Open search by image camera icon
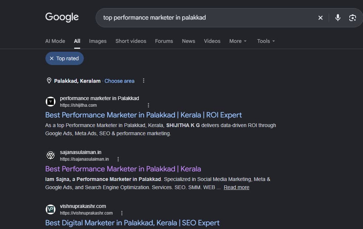The image size is (363, 229). coord(352,18)
